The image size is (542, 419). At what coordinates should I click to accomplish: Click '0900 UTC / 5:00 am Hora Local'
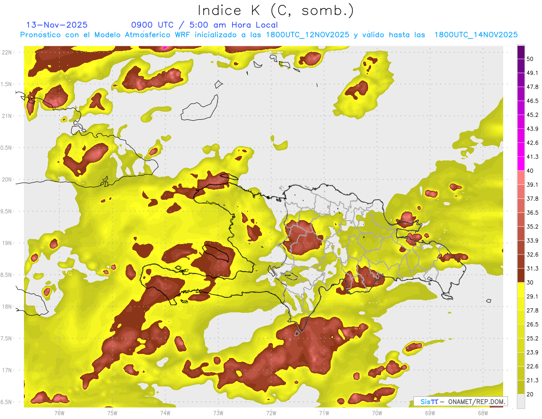pos(204,25)
